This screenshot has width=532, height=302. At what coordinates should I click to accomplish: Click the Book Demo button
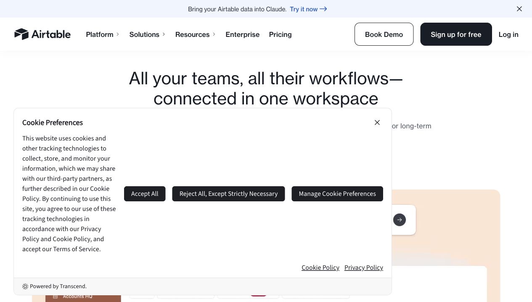[384, 34]
